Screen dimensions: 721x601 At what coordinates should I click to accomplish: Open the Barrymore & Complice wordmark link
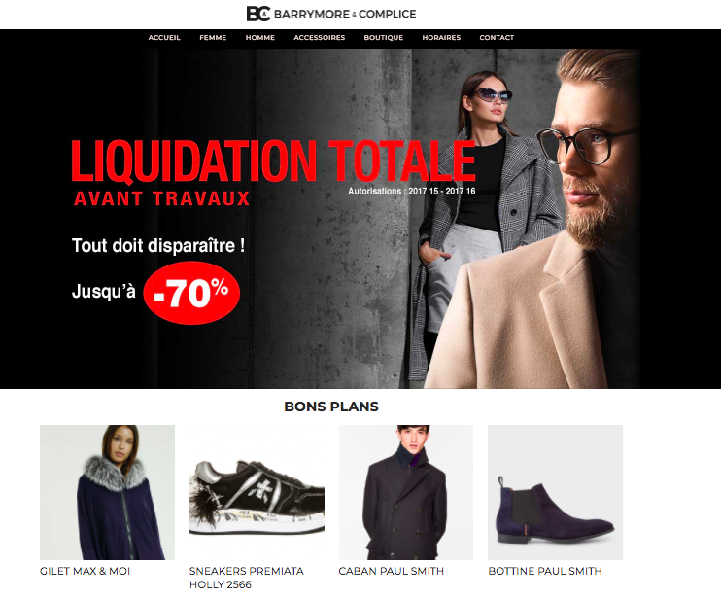345,14
